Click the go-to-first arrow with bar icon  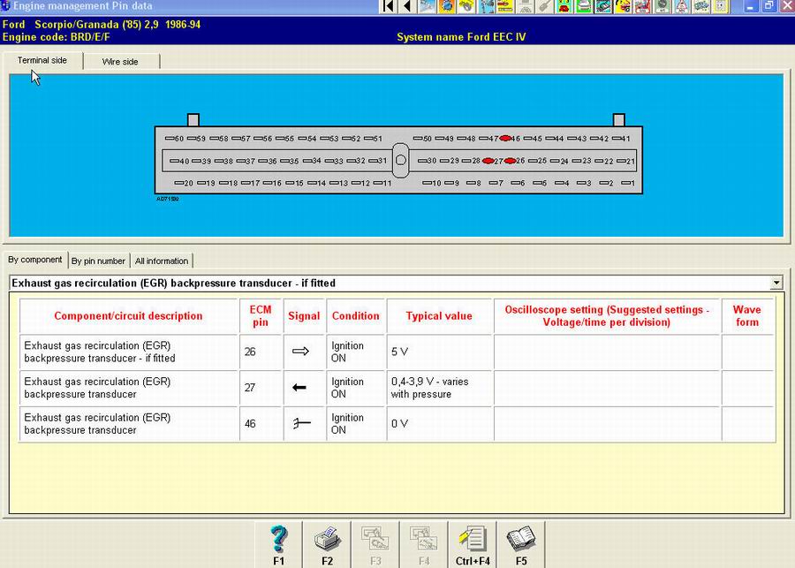[x=389, y=6]
